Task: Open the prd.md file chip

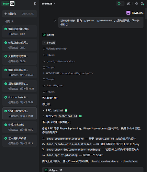Action: (x=89, y=21)
